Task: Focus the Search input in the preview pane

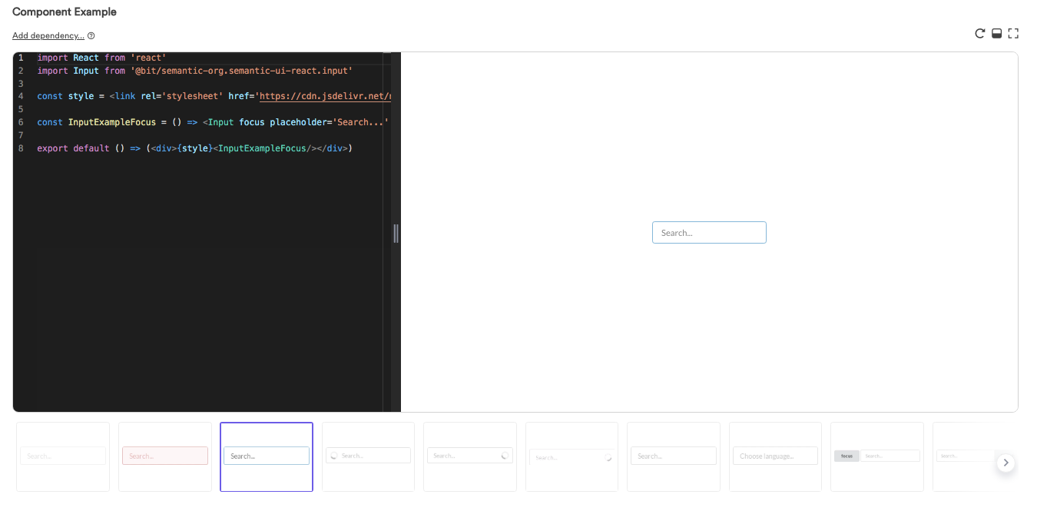Action: coord(708,232)
